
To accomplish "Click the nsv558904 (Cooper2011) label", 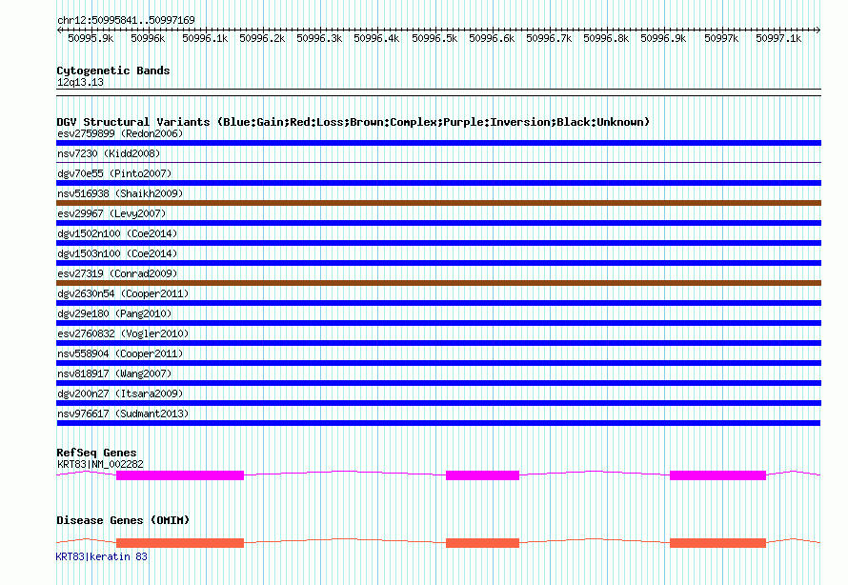I will coord(120,353).
